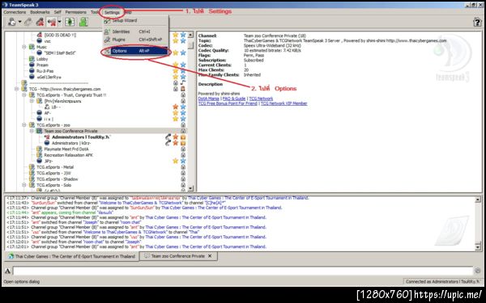
Task: Click the Connect icon in the toolbar
Action: (x=12, y=22)
